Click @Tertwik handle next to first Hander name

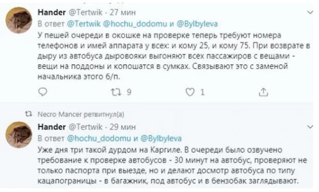(x=86, y=13)
